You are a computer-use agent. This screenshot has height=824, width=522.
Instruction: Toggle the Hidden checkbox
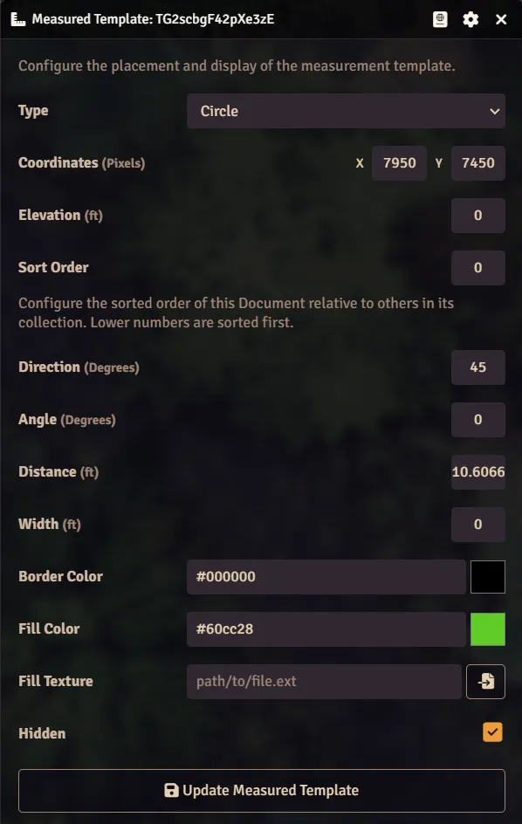click(x=492, y=732)
